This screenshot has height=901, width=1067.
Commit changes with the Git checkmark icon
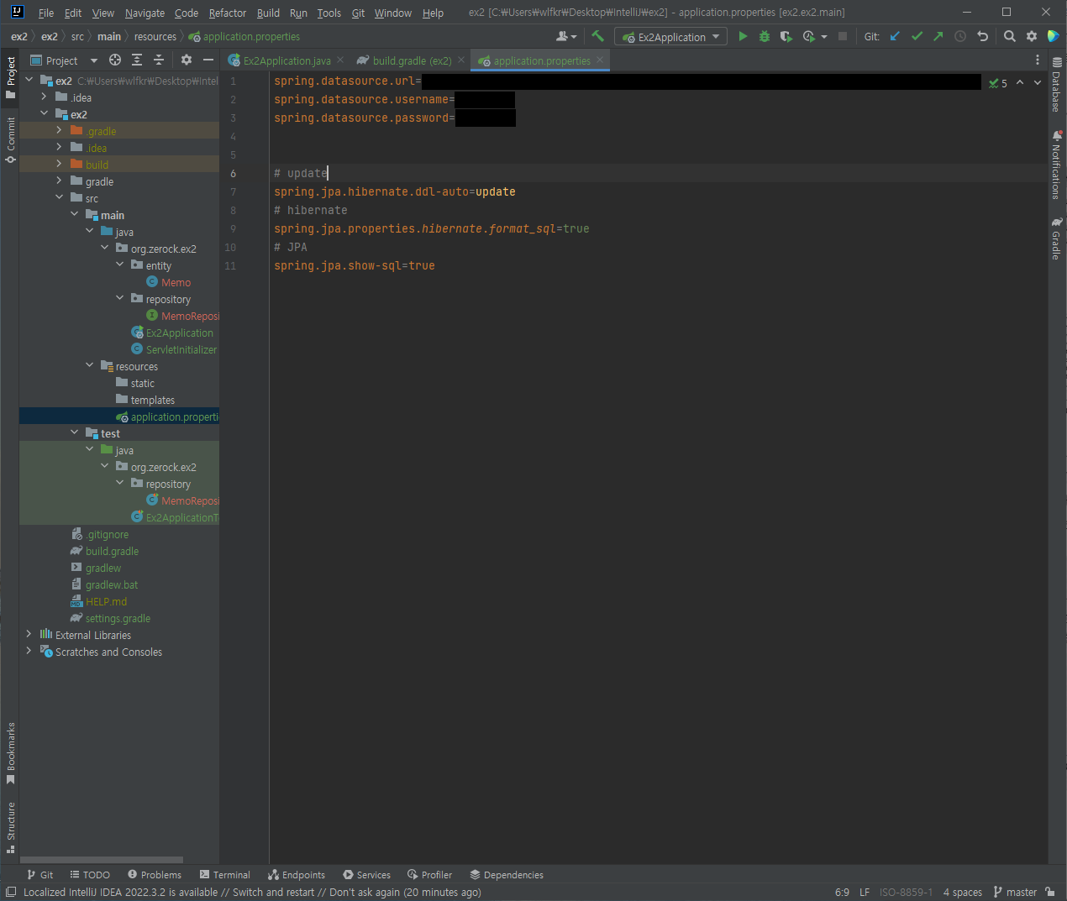(x=917, y=36)
